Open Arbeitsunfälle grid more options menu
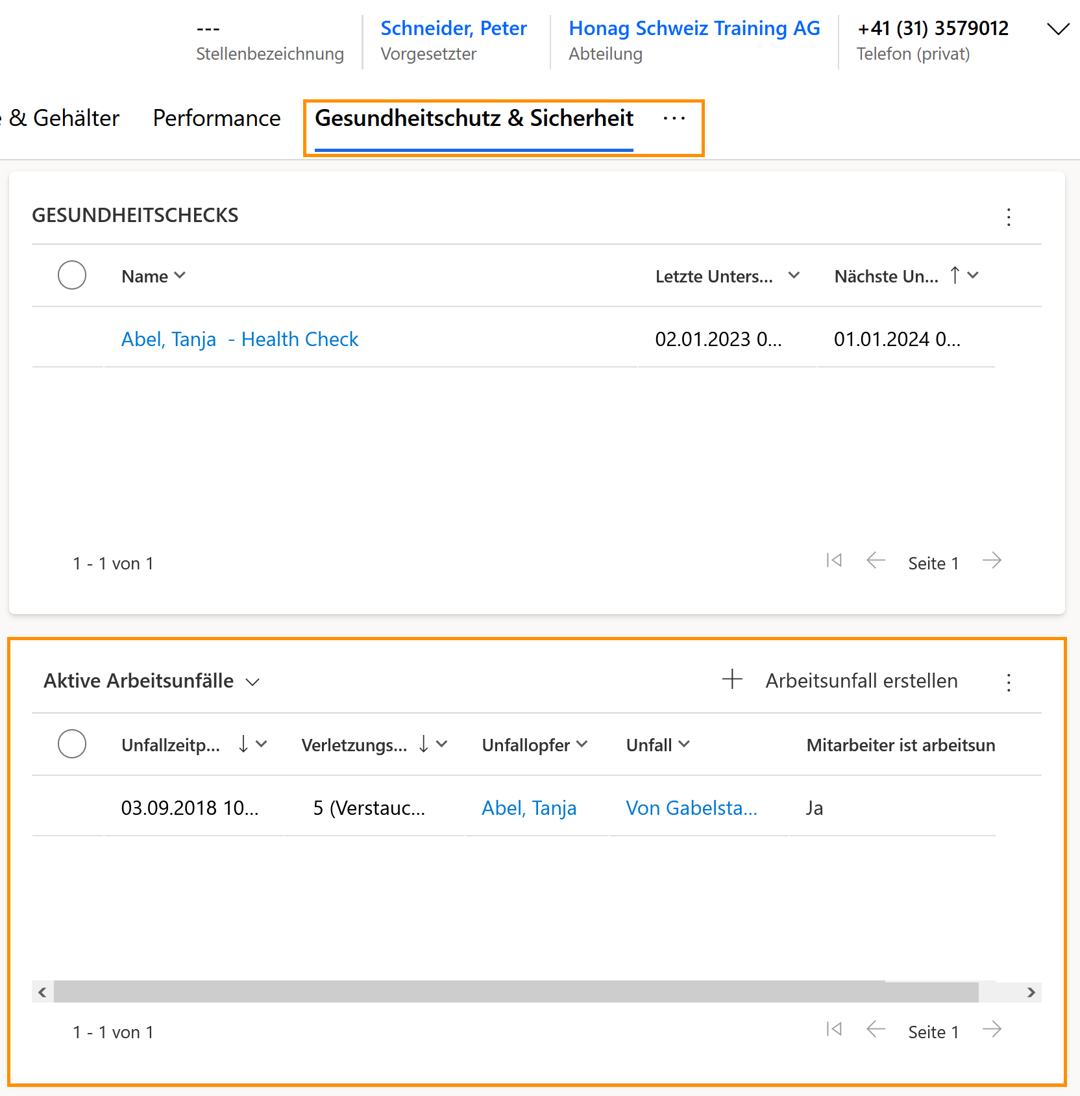This screenshot has height=1096, width=1080. click(1008, 682)
